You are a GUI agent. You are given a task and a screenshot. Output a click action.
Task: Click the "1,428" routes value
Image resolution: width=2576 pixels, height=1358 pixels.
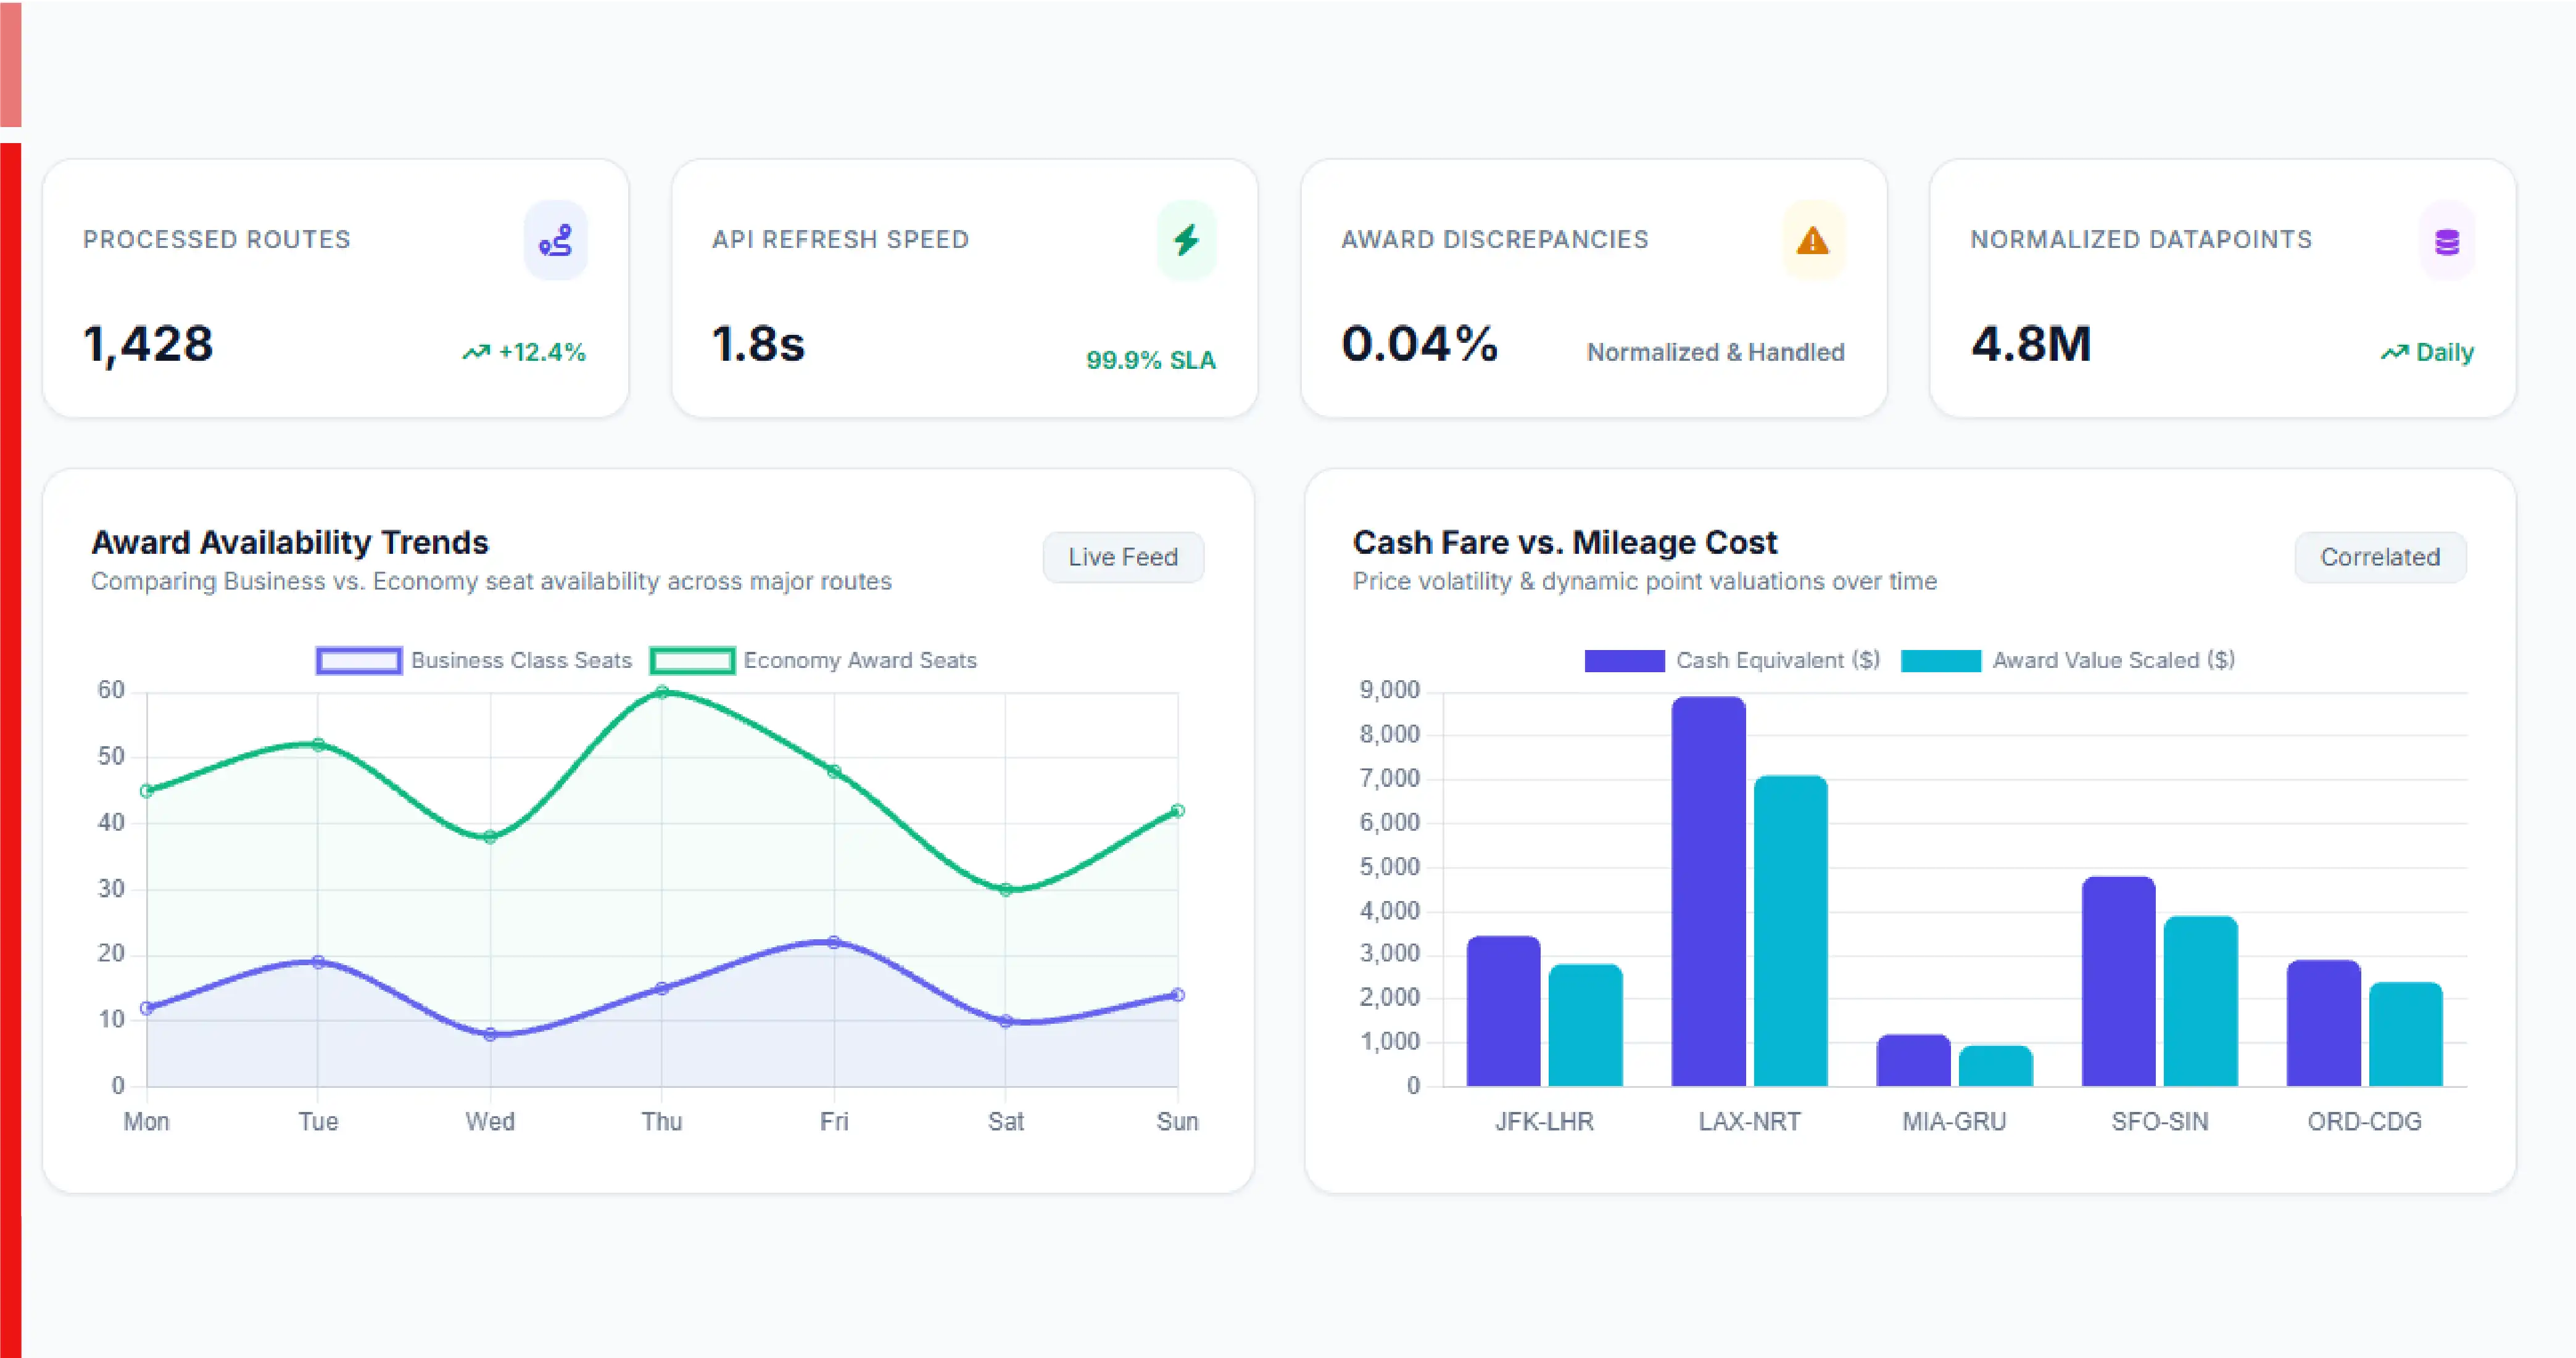(148, 345)
